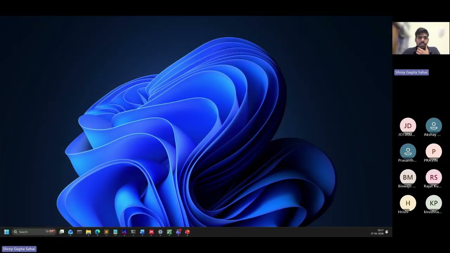
Task: Open Task View from the taskbar
Action: (x=62, y=232)
